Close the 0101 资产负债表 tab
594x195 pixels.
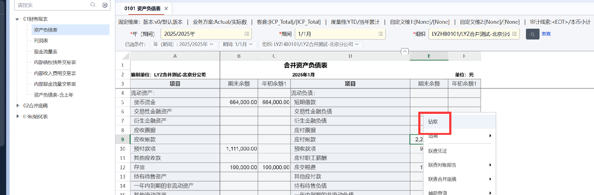166,9
